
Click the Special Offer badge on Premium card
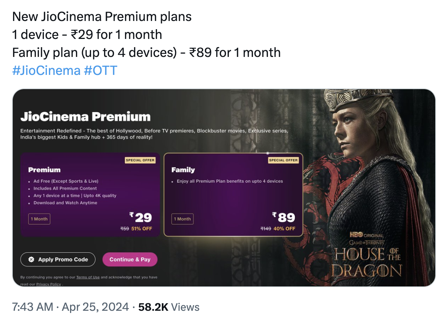tap(140, 160)
